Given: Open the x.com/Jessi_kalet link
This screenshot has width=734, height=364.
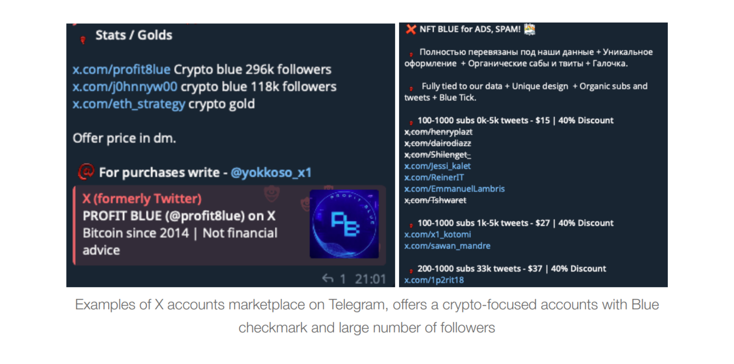Looking at the screenshot, I should (x=437, y=166).
